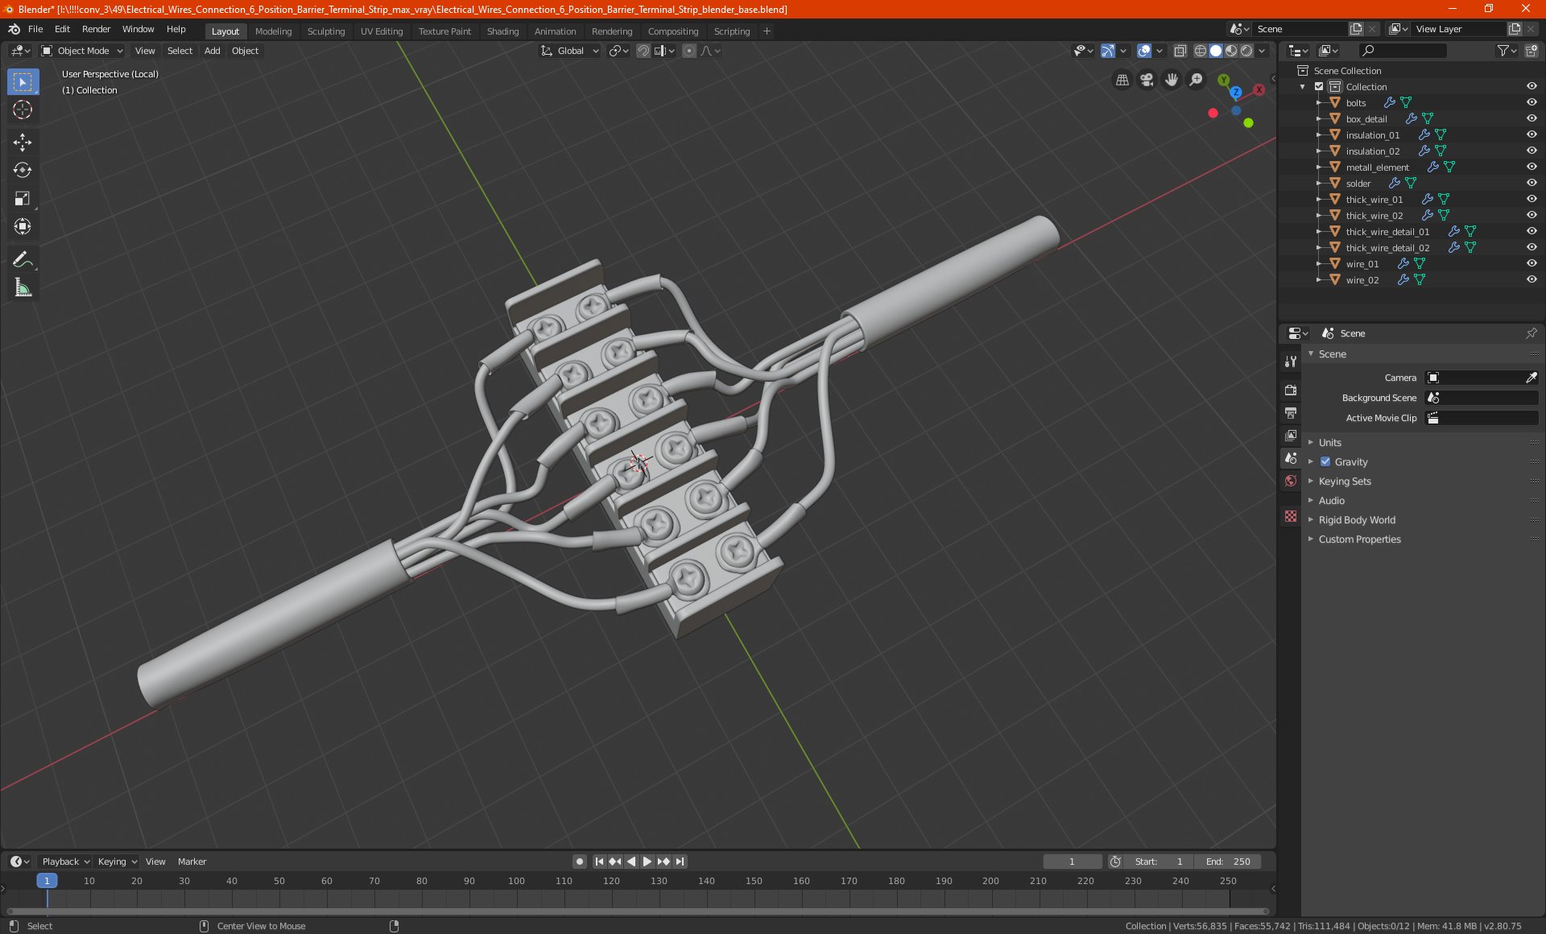Hide the box_detail object

(1532, 118)
